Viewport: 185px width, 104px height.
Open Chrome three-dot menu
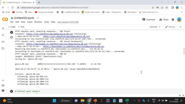pyautogui.click(x=182, y=8)
